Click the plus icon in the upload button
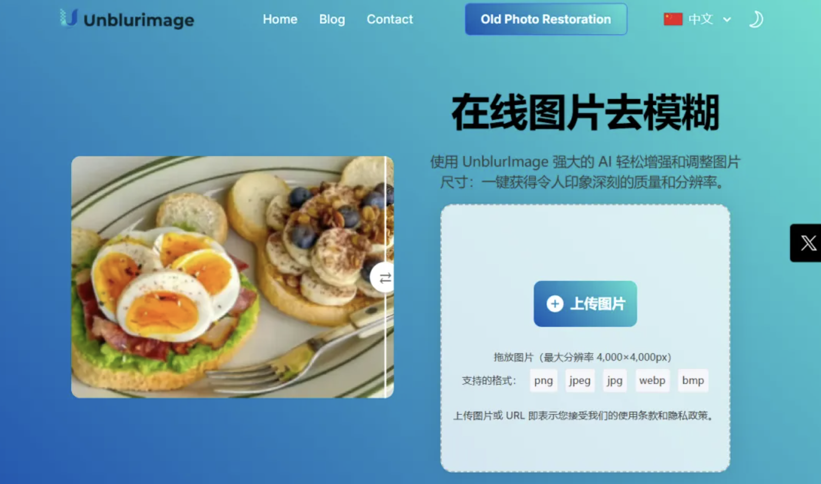The image size is (821, 484). 555,304
